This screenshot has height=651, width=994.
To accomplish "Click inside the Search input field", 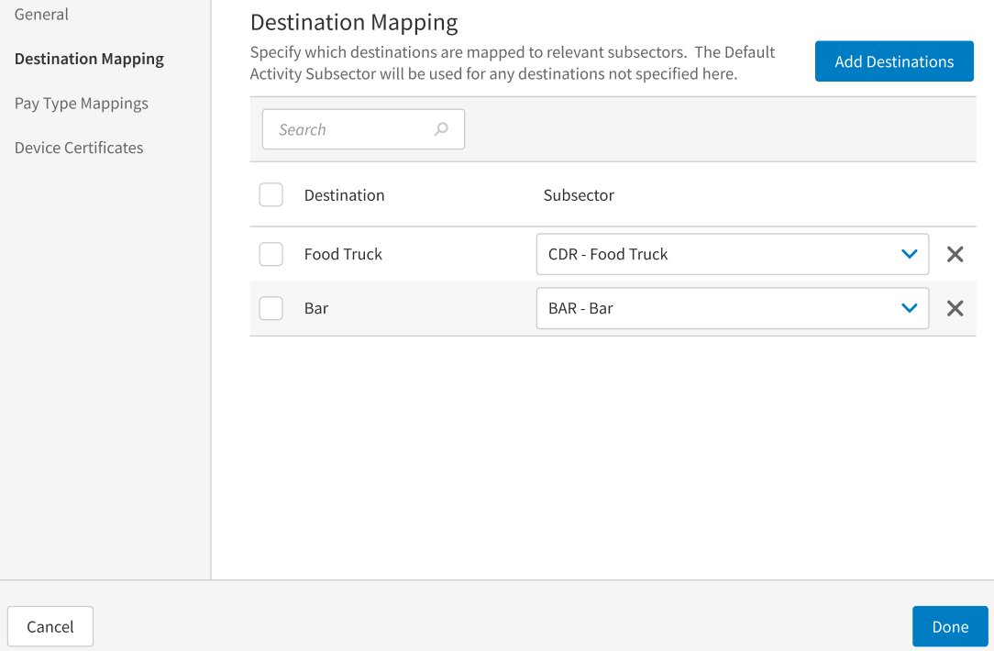I will point(348,128).
